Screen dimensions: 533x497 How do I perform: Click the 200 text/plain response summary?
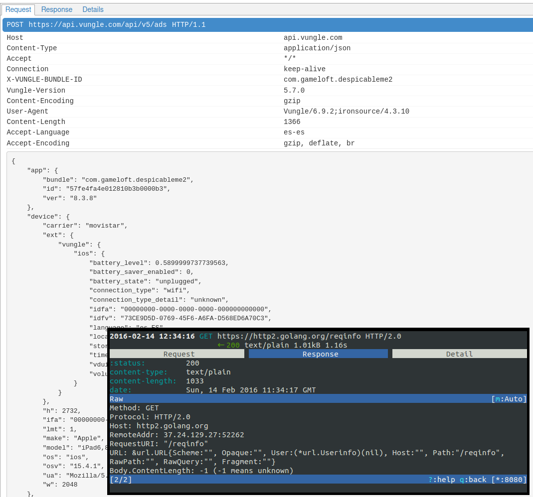(282, 345)
